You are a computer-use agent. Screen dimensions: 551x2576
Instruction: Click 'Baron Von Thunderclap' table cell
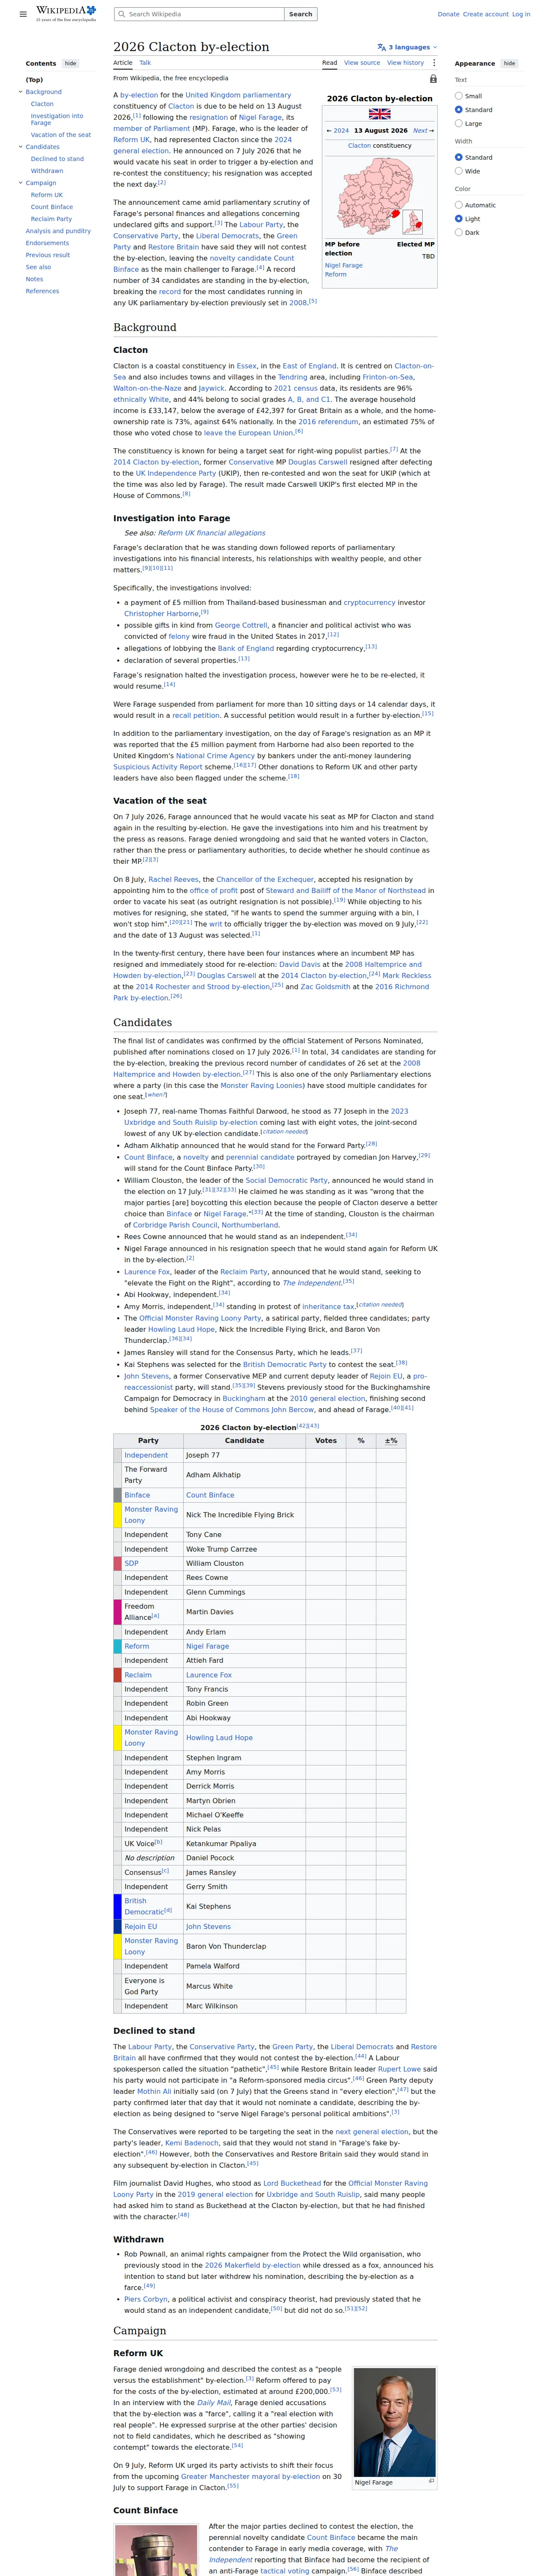pyautogui.click(x=244, y=1946)
